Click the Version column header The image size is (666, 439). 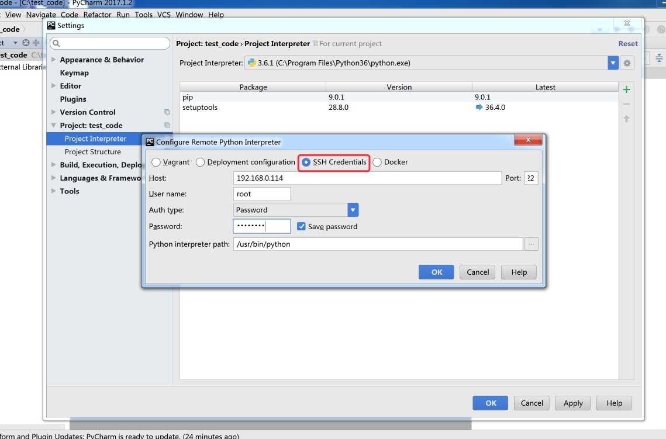pyautogui.click(x=399, y=87)
